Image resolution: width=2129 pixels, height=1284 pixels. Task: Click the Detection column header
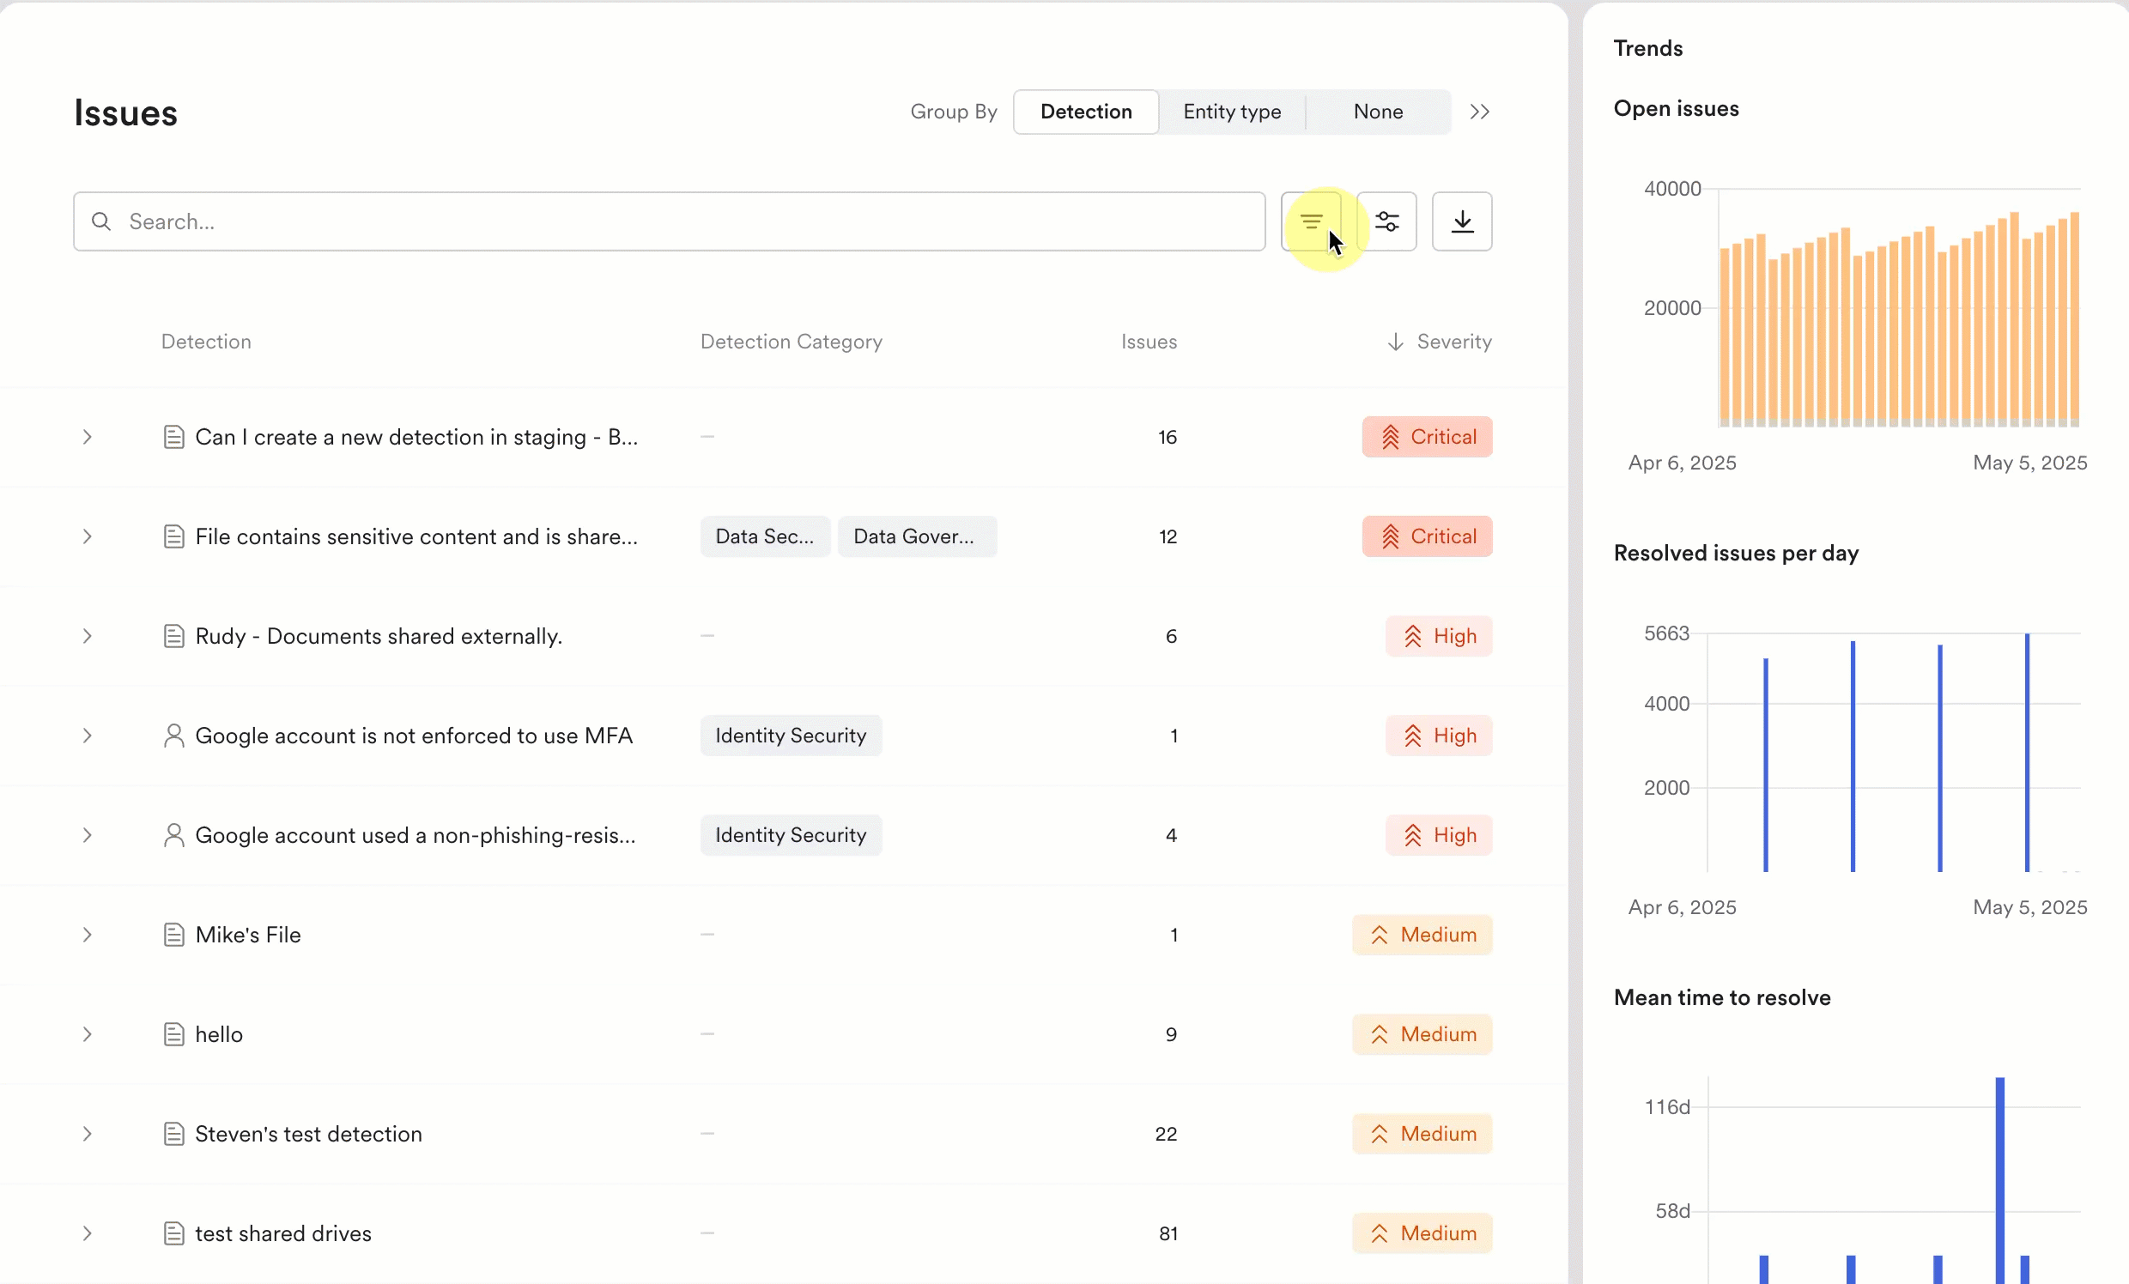[207, 342]
